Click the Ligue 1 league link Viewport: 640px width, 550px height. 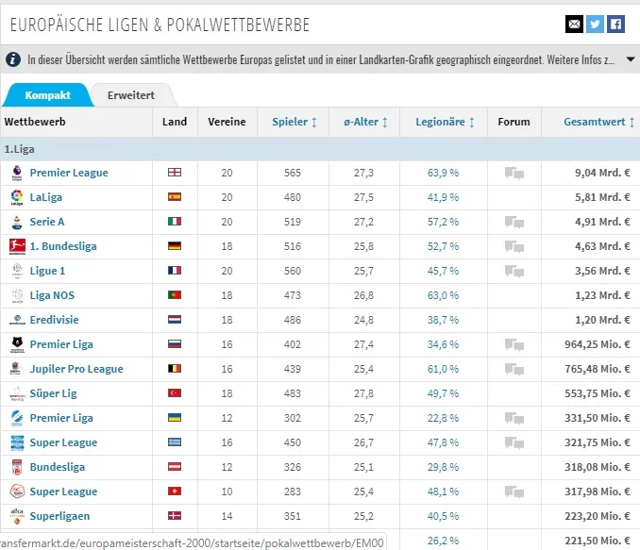click(x=48, y=271)
